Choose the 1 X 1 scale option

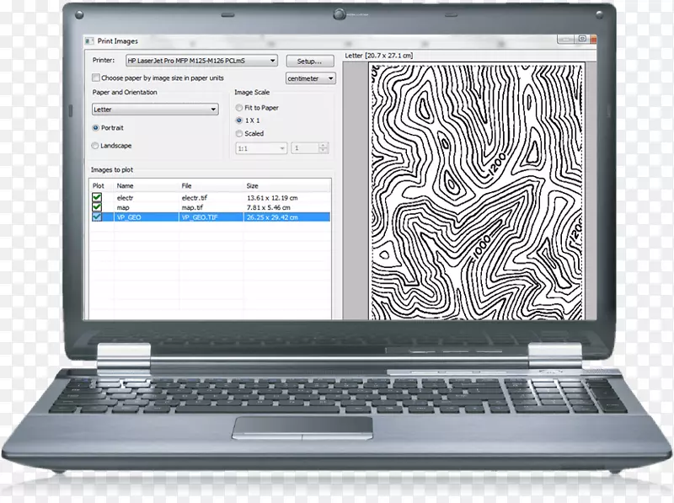(239, 120)
